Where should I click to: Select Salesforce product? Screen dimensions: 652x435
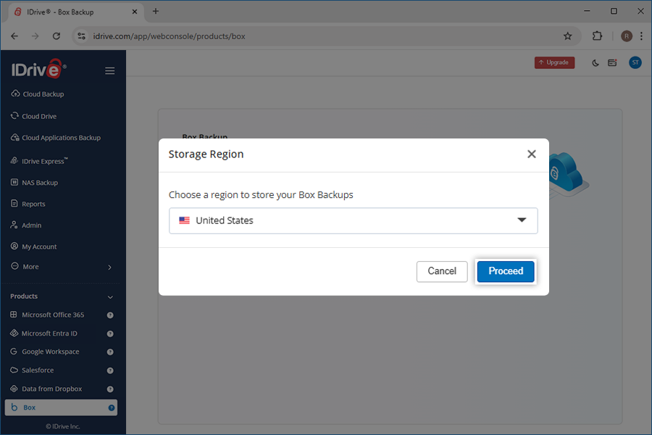pyautogui.click(x=32, y=370)
